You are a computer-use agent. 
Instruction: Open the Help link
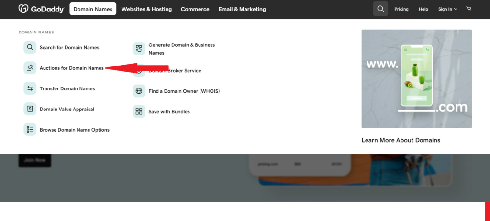pos(423,9)
